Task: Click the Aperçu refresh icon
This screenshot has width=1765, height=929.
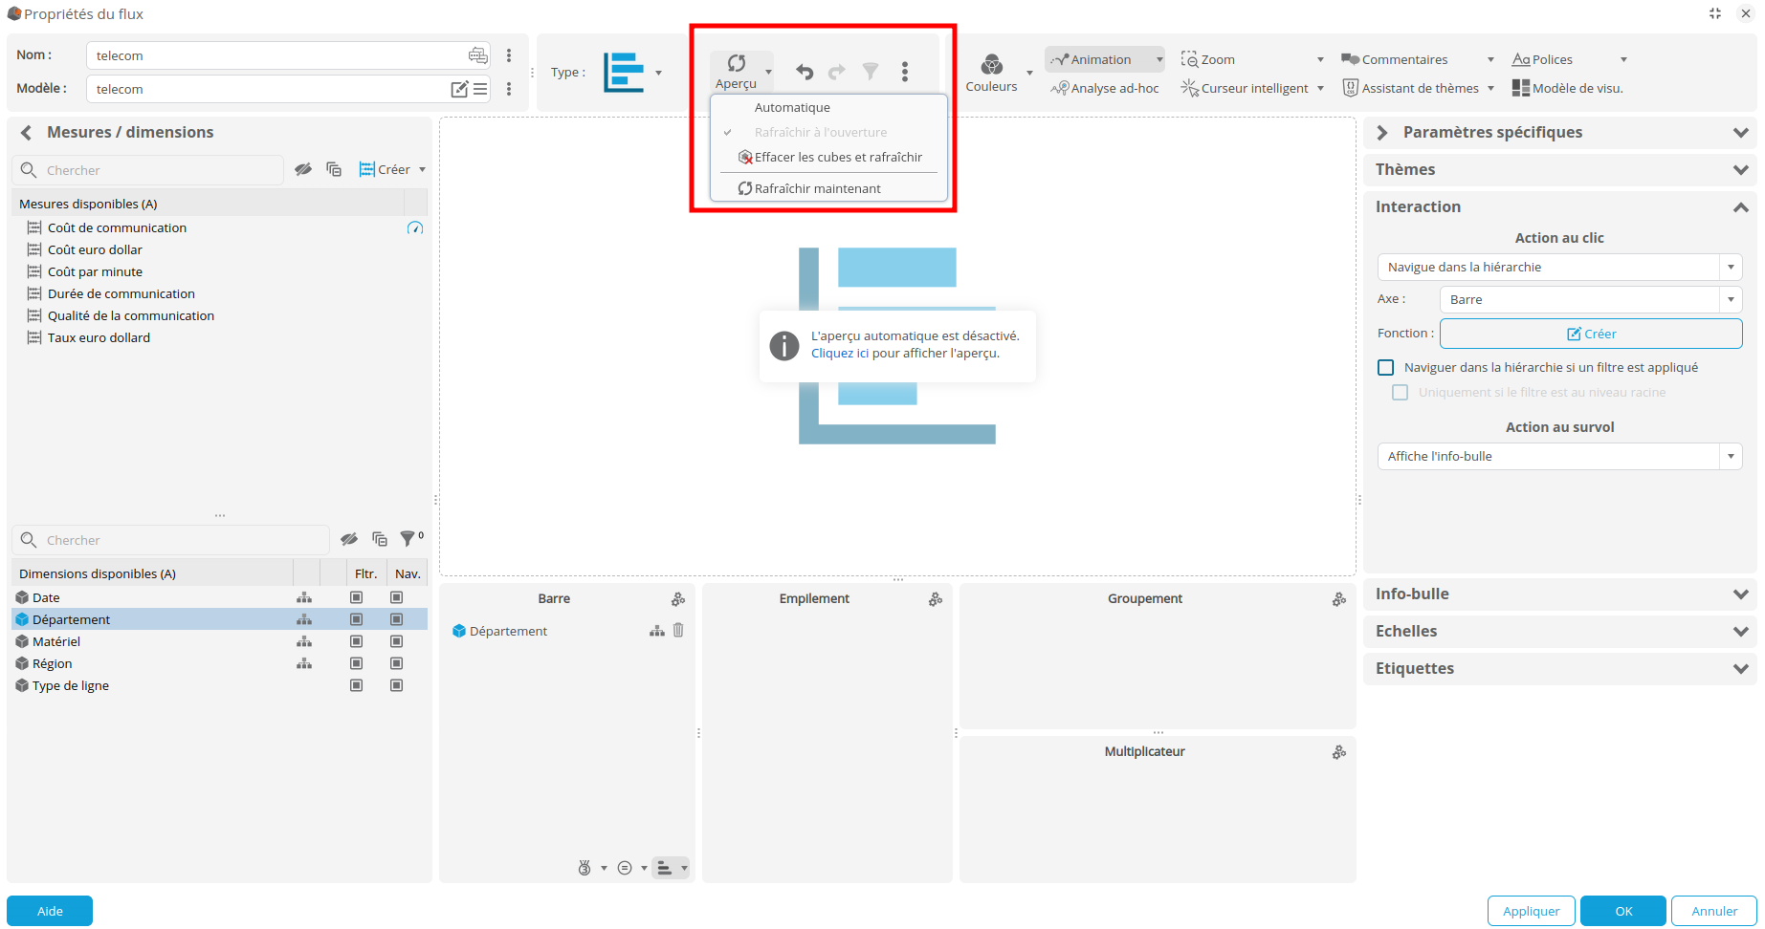Action: (x=736, y=64)
